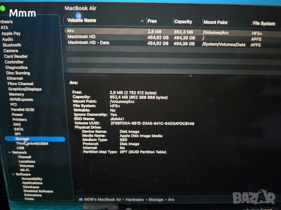281x210 pixels.
Task: Select Extensions under Software
Action: pyautogui.click(x=33, y=195)
